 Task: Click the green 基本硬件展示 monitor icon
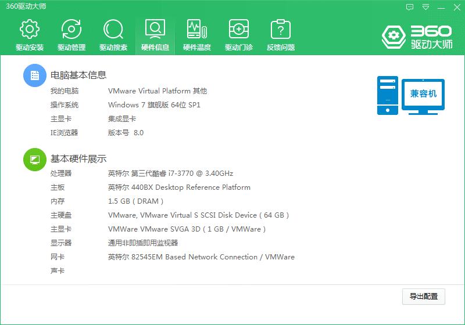click(x=35, y=160)
